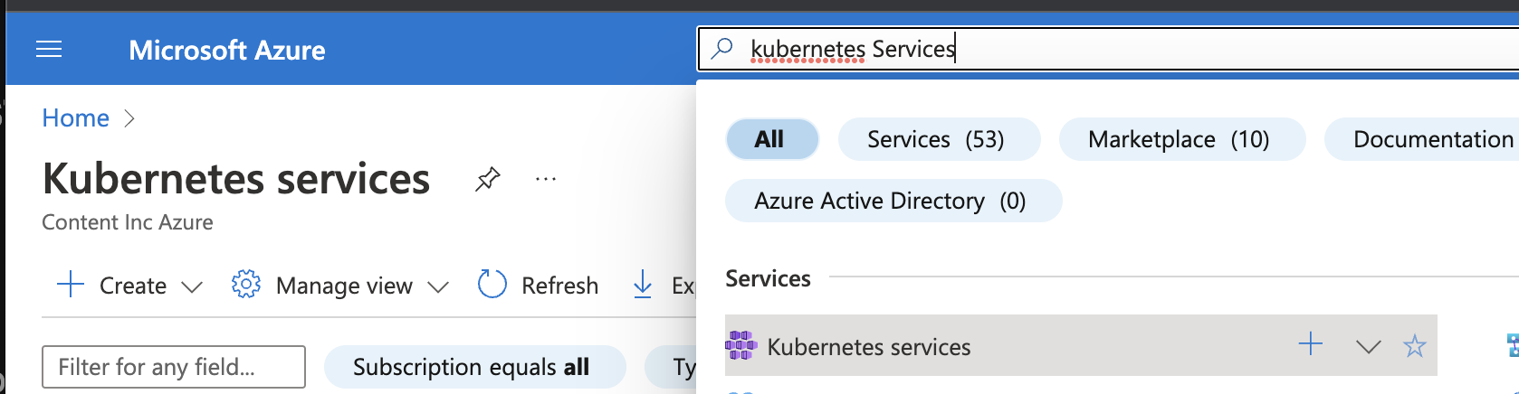Go to Home breadcrumb link

point(75,117)
